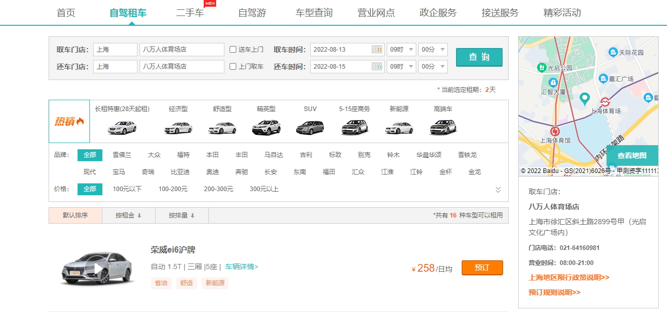Click the return city field showing 上海
Image resolution: width=667 pixels, height=312 pixels.
(x=115, y=67)
